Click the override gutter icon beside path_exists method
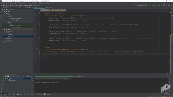This screenshot has width=173, height=97. 37,16
